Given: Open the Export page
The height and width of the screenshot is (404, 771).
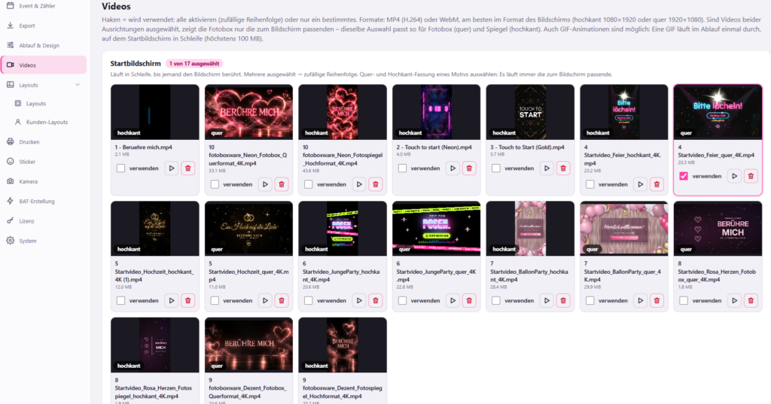Looking at the screenshot, I should click(x=44, y=26).
